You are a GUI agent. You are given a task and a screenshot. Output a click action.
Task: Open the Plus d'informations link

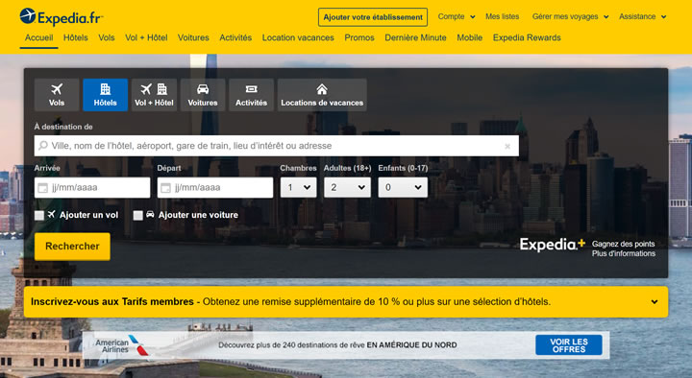[x=624, y=253]
